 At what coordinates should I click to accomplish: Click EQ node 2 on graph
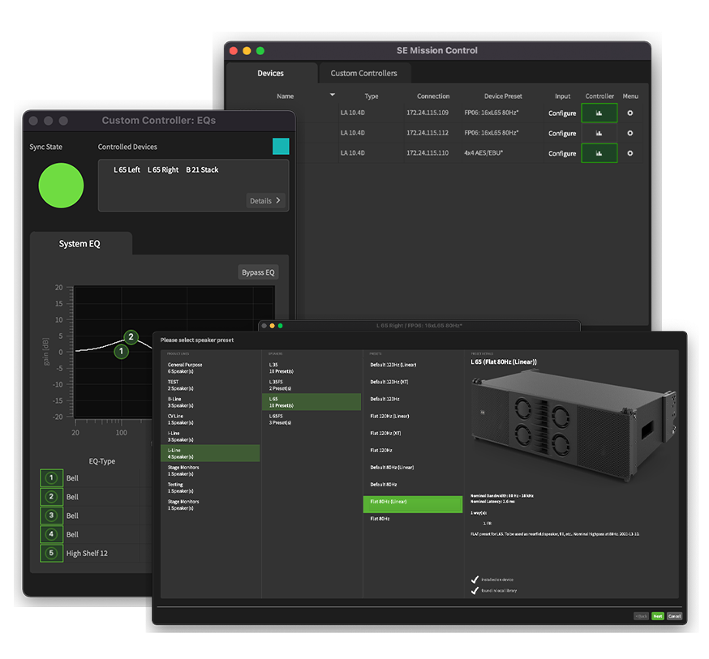[131, 336]
